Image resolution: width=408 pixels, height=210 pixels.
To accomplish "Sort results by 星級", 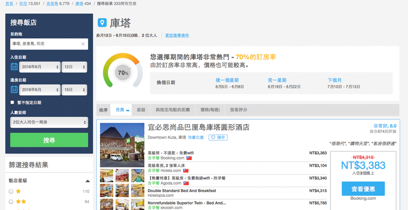I will (x=141, y=110).
